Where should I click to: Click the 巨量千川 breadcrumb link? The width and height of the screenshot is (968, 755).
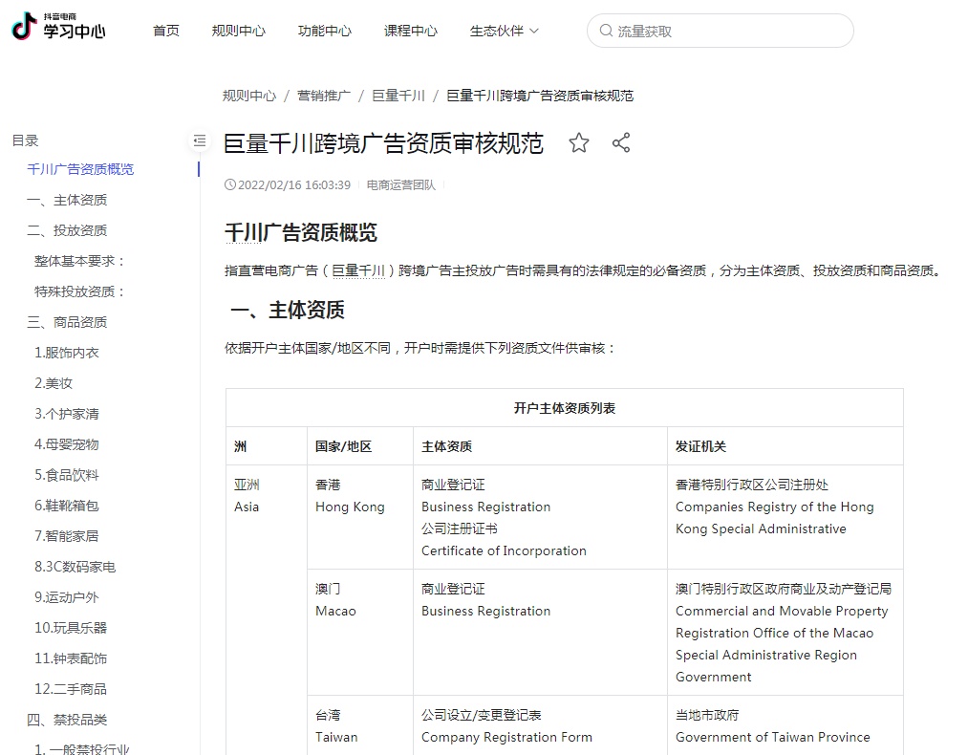pos(398,96)
